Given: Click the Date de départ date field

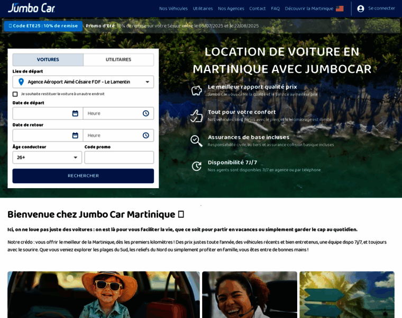Looking at the screenshot, I should tap(48, 113).
